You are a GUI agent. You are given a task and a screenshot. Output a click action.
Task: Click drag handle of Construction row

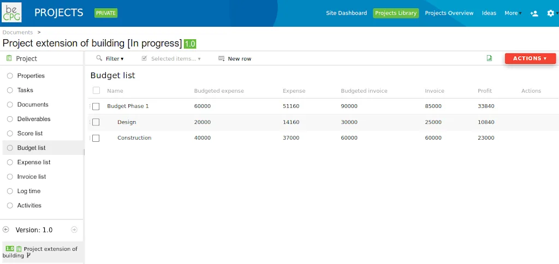click(x=90, y=138)
